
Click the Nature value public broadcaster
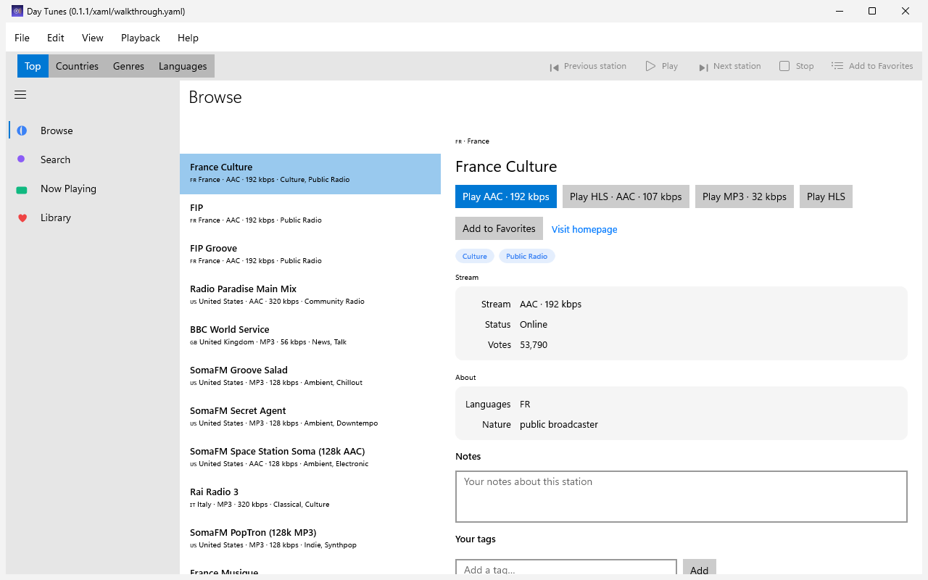[x=559, y=425]
